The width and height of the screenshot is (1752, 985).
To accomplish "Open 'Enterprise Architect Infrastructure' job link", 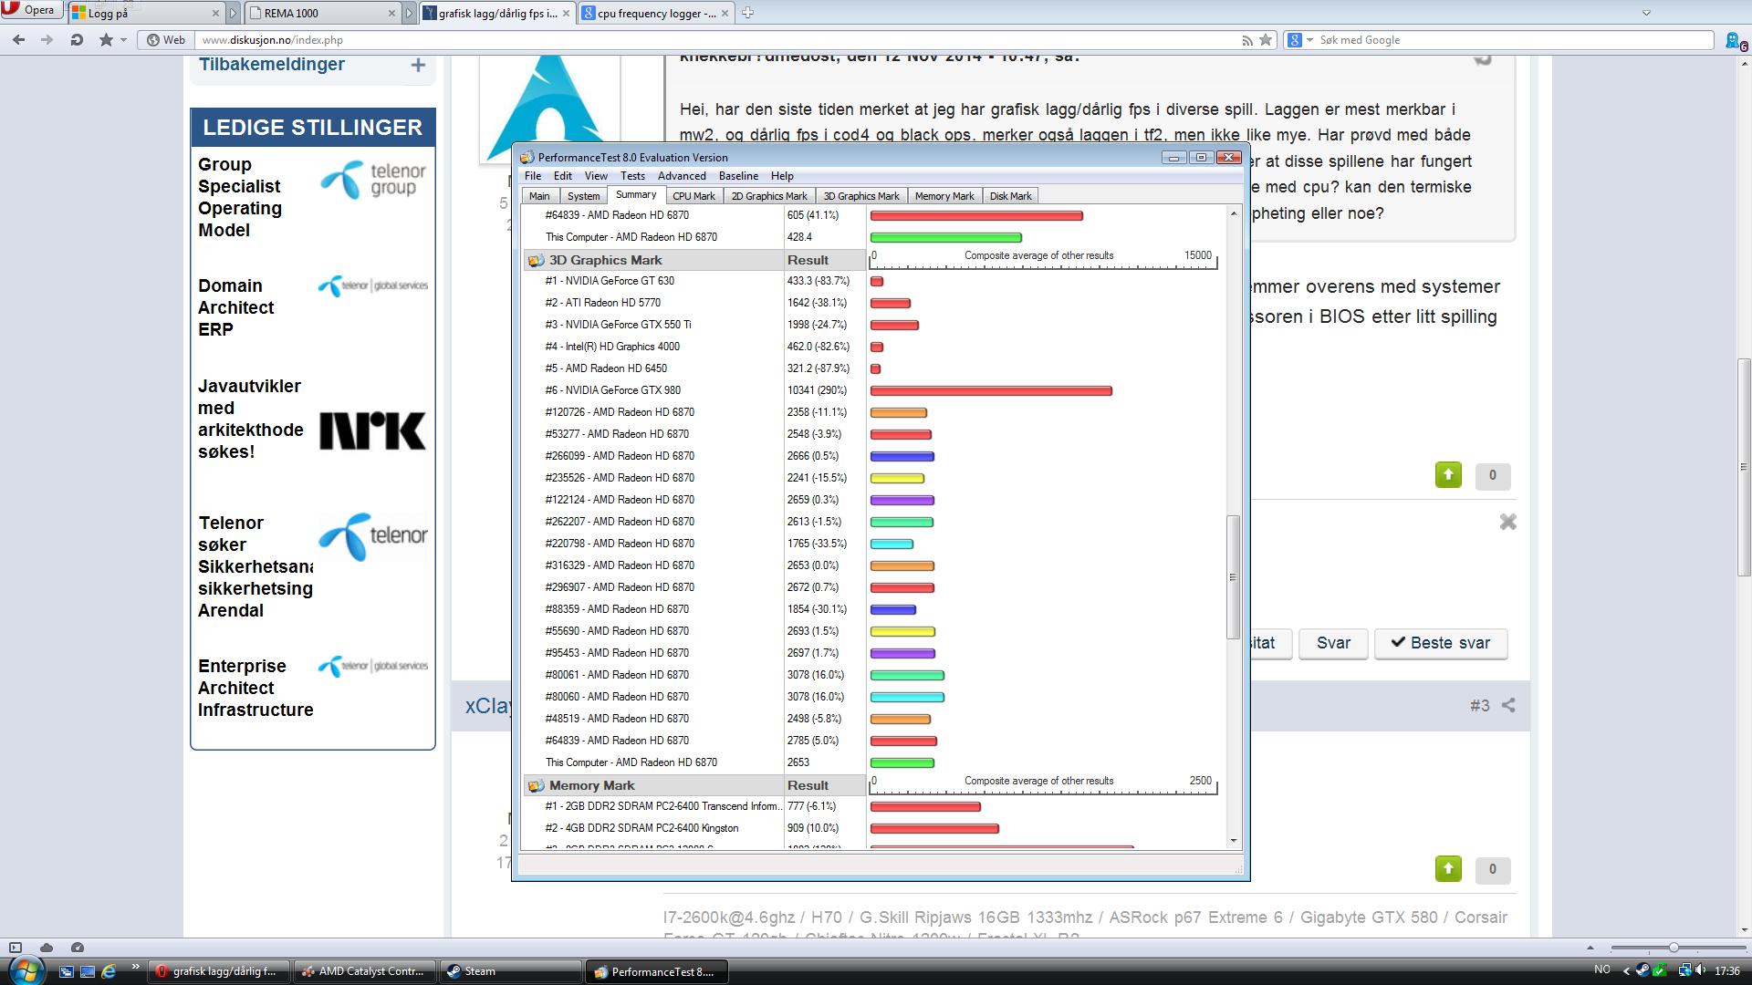I will coord(255,688).
